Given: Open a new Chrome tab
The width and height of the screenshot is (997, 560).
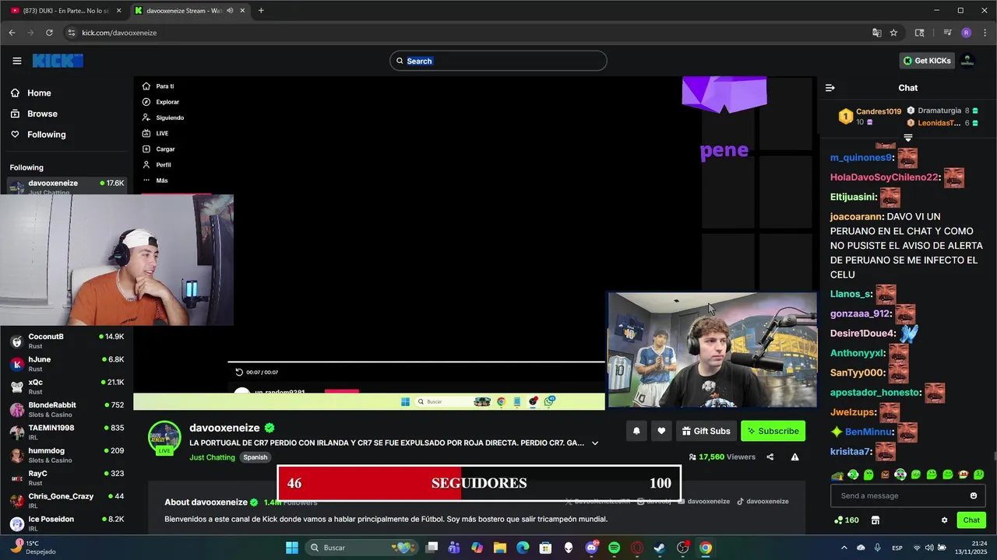Looking at the screenshot, I should tap(261, 11).
